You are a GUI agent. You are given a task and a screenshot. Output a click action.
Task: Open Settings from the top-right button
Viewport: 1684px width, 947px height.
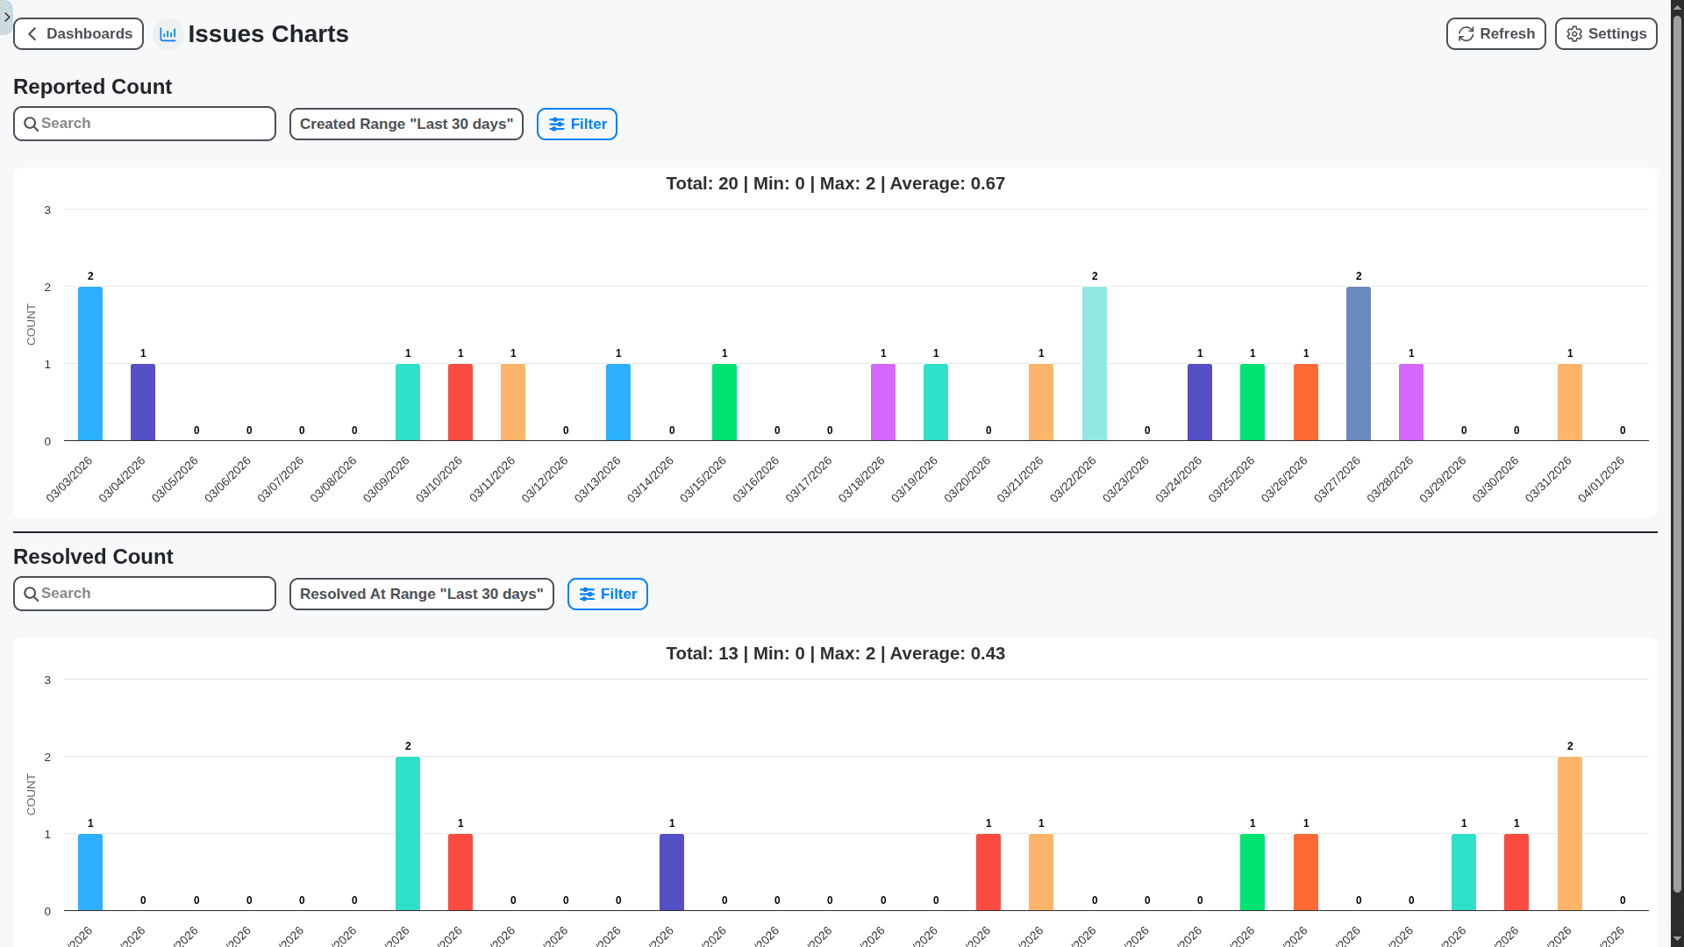click(x=1606, y=33)
